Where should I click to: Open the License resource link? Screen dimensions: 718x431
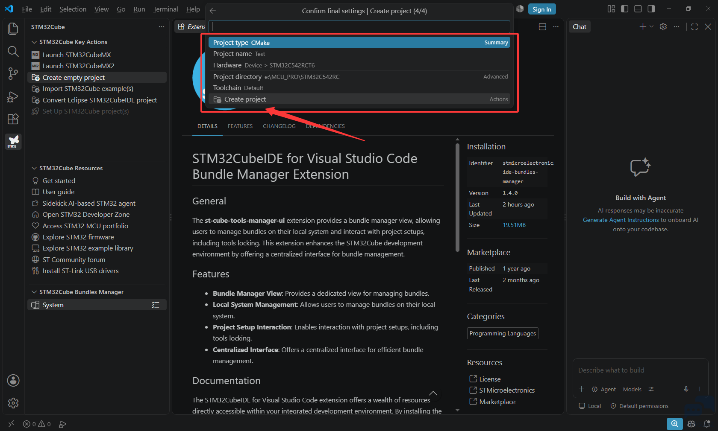pos(490,379)
